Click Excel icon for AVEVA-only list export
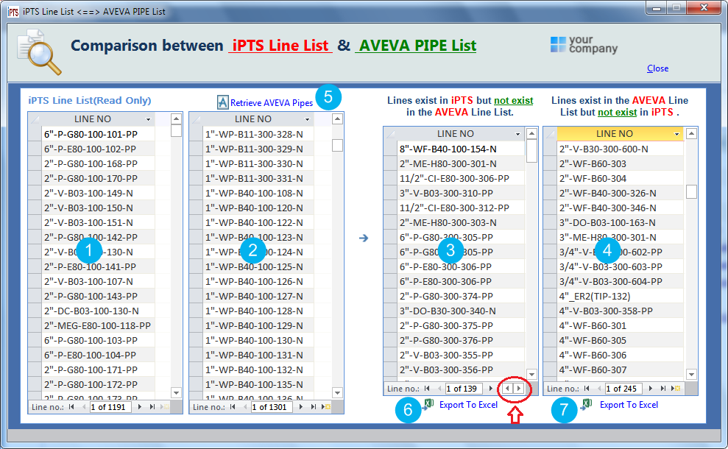728x449 pixels. pos(587,404)
